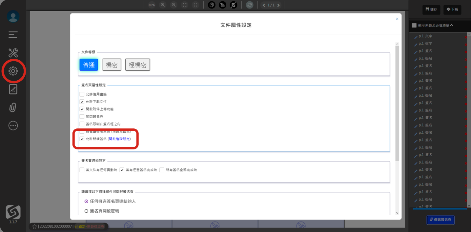Image resolution: width=471 pixels, height=232 pixels.
Task: Open the hamburger menu in the sidebar
Action: (x=13, y=34)
